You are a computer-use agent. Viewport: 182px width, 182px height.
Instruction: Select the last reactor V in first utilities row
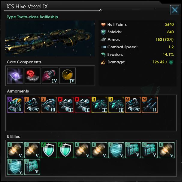(x=167, y=150)
